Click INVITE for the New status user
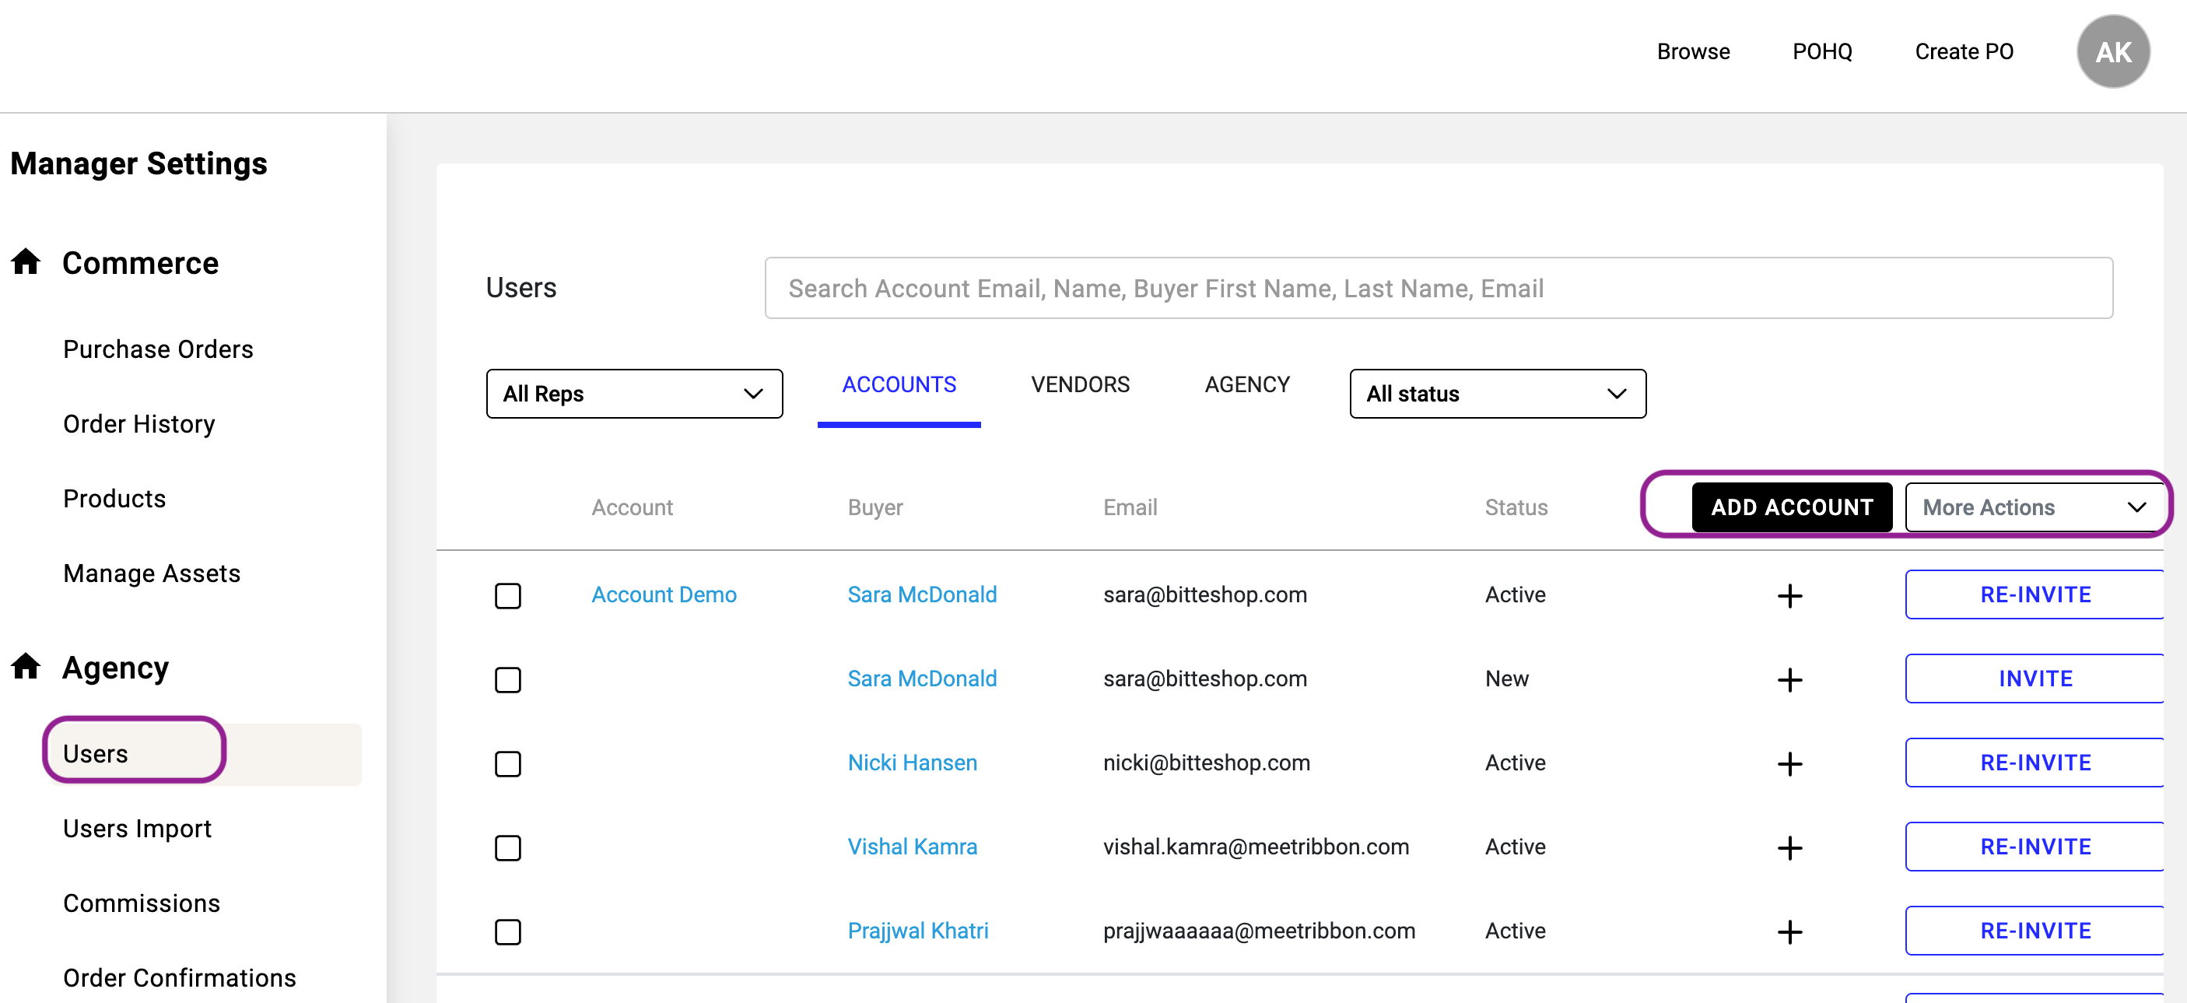Image resolution: width=2187 pixels, height=1003 pixels. pos(2035,679)
